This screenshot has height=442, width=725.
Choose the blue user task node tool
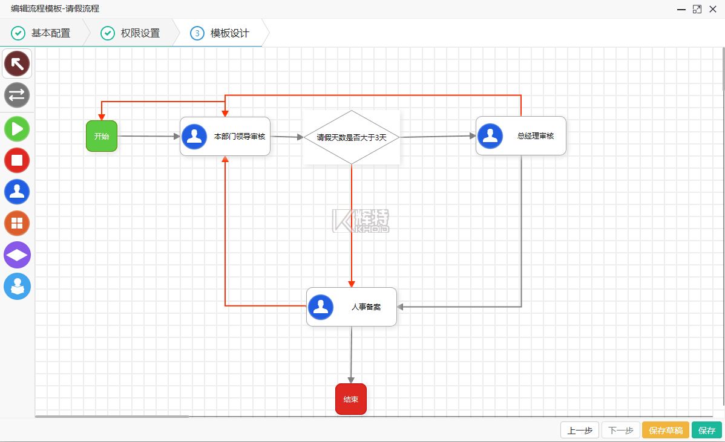tap(17, 192)
